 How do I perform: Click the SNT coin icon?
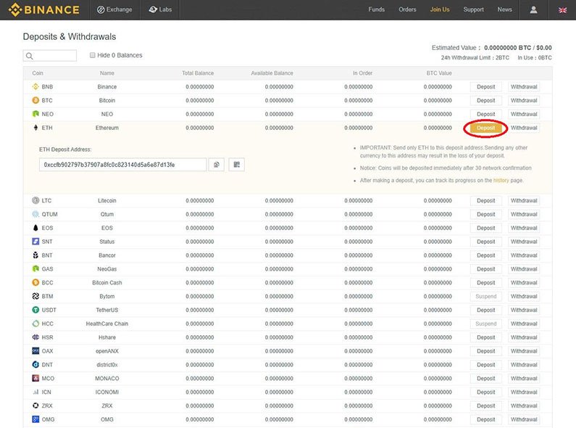tap(36, 242)
